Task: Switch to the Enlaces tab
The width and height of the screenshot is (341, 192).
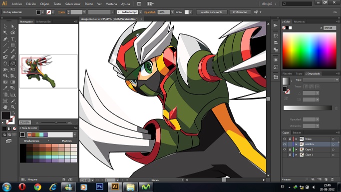Action: coord(297,132)
